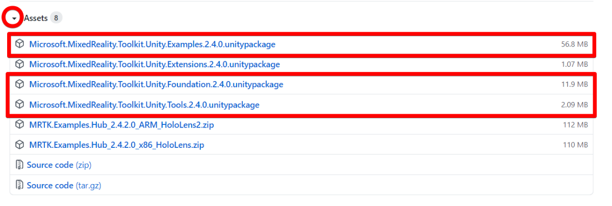Download Source code (tar.gz)
Screen dimensions: 612x206
click(x=64, y=185)
